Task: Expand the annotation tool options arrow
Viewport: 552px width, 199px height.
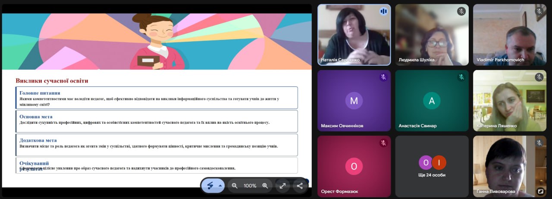Action: [x=220, y=186]
